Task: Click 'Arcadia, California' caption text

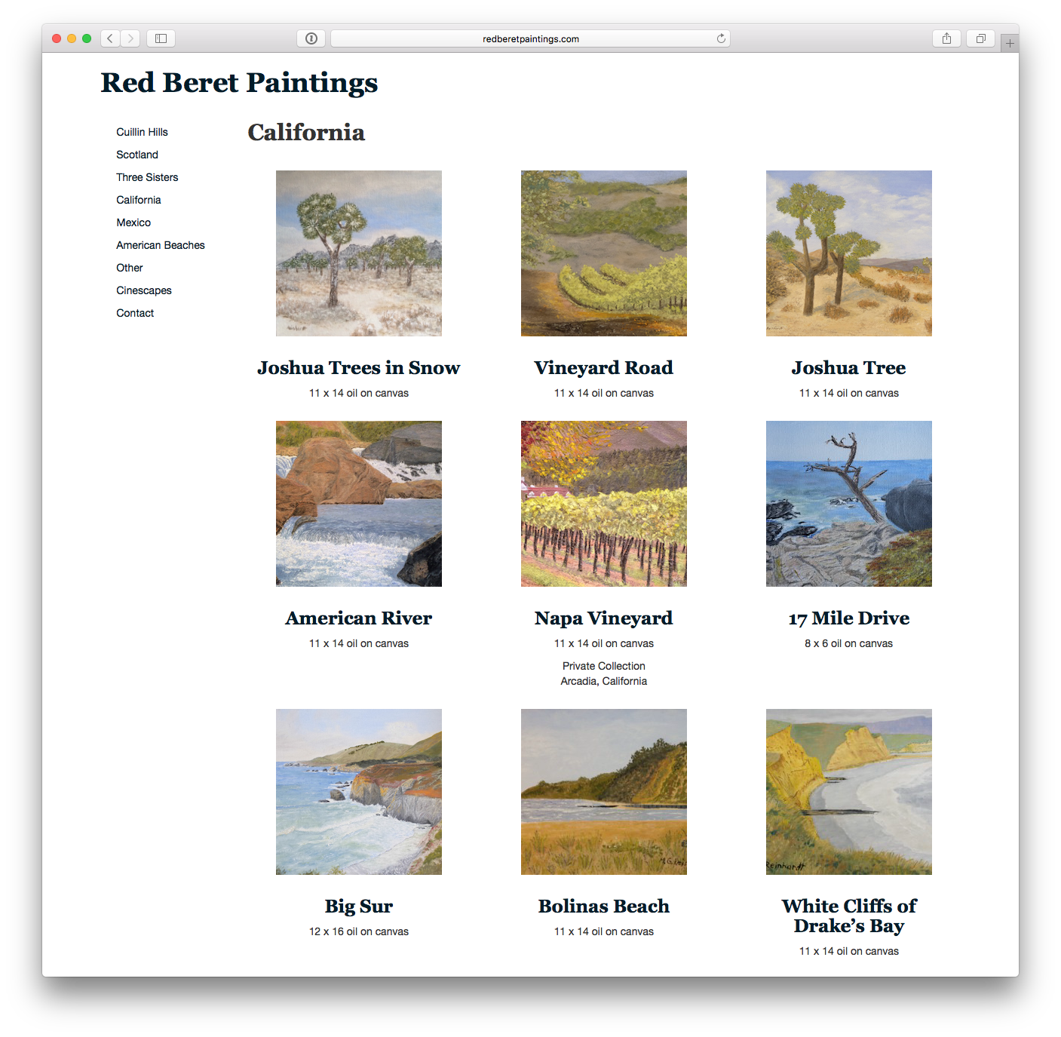Action: 604,681
